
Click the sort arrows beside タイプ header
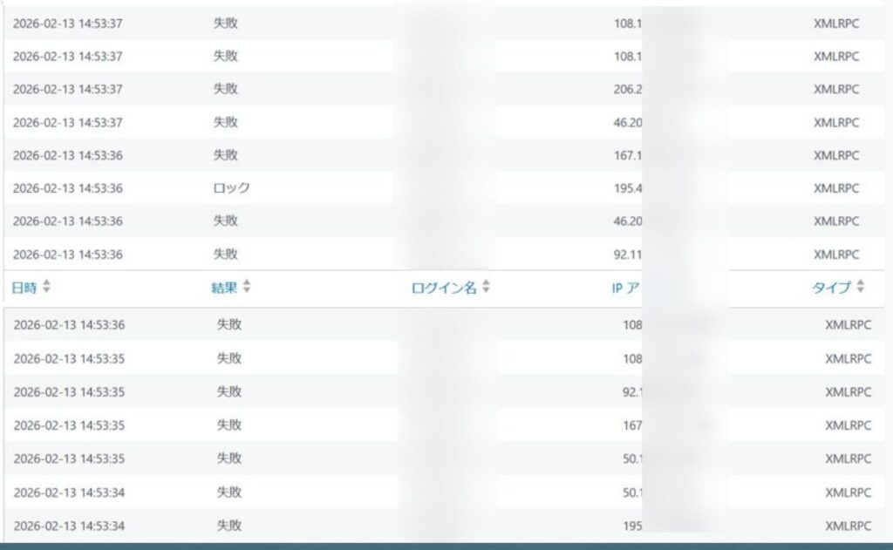tap(860, 288)
